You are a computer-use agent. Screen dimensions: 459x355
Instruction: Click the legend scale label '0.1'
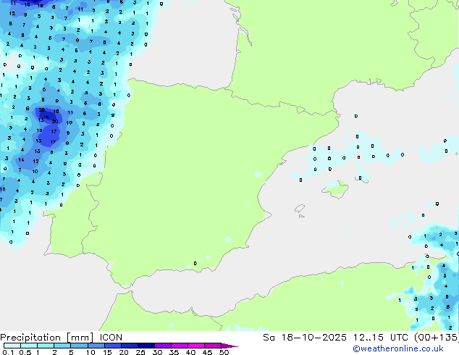(8, 352)
